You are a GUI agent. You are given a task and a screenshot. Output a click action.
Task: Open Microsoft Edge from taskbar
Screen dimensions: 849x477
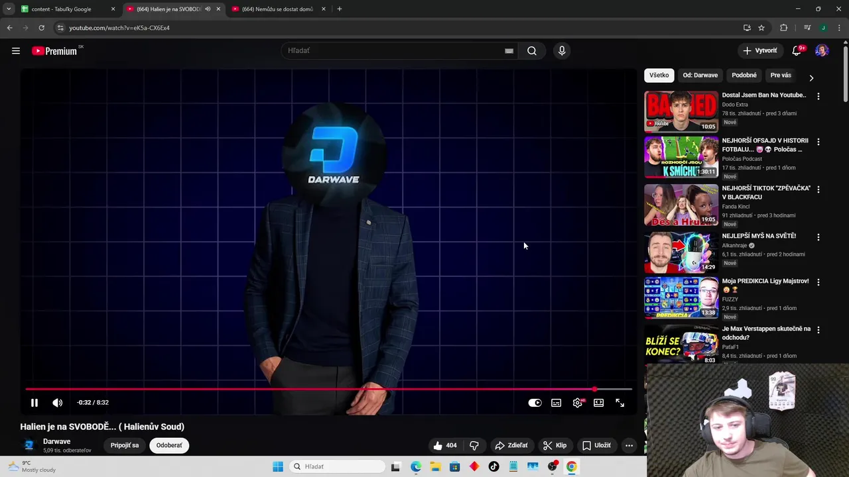pyautogui.click(x=416, y=466)
